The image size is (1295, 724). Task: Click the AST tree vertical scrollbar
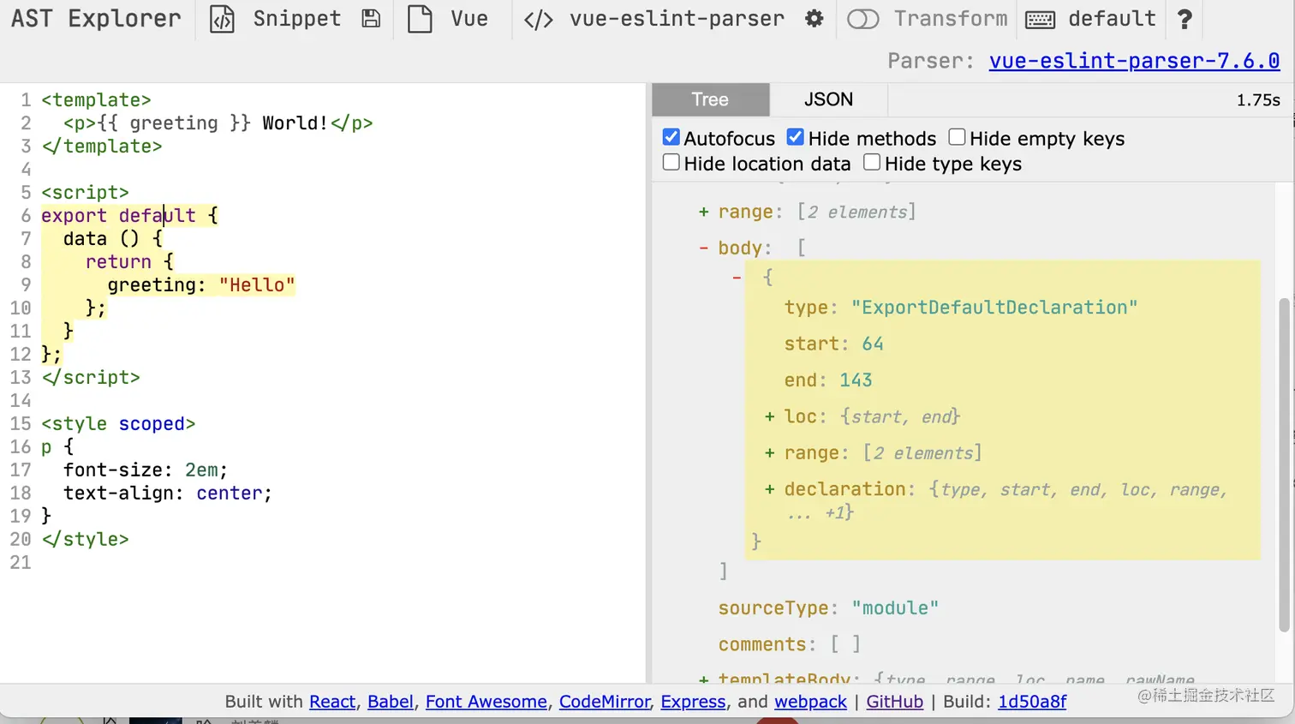pos(1283,463)
